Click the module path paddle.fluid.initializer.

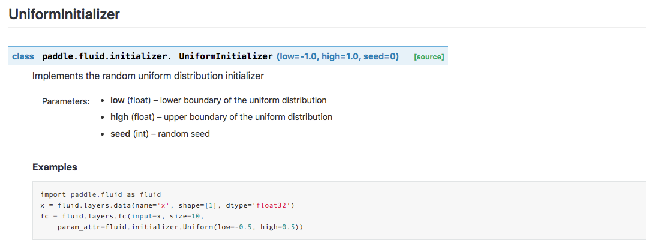[x=107, y=56]
